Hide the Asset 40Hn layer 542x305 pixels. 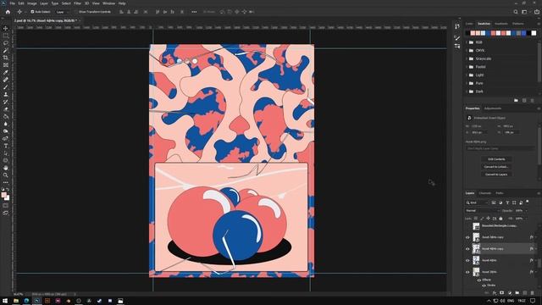coord(467,260)
